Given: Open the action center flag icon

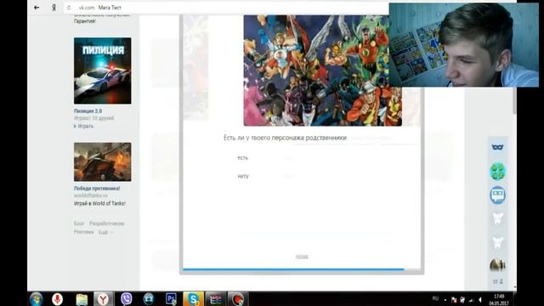Looking at the screenshot, I should (454, 300).
